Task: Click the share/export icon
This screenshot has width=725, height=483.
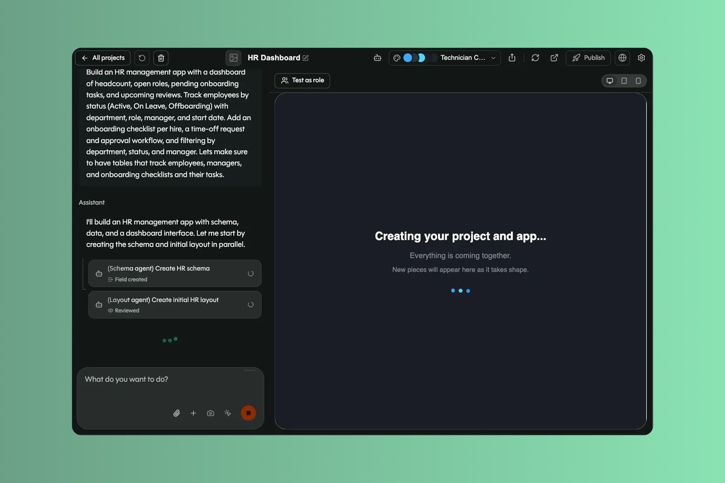Action: (x=512, y=58)
